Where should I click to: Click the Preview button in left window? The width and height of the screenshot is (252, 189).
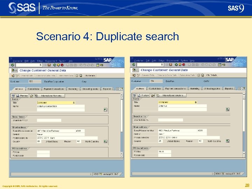click(x=22, y=96)
